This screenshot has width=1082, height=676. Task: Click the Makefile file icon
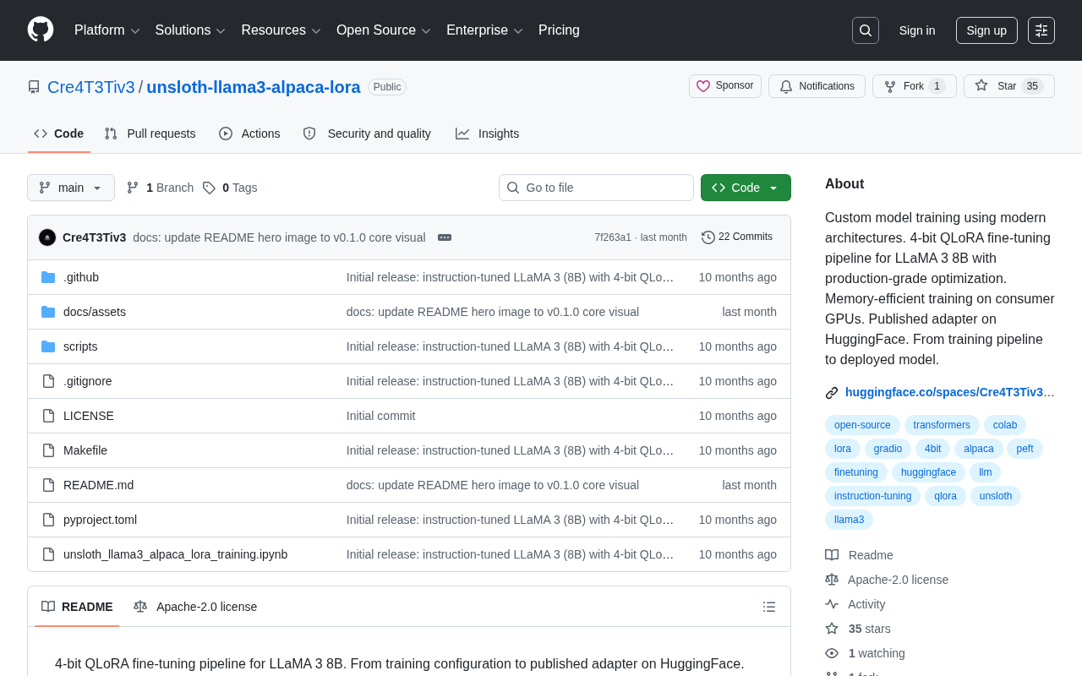point(48,450)
